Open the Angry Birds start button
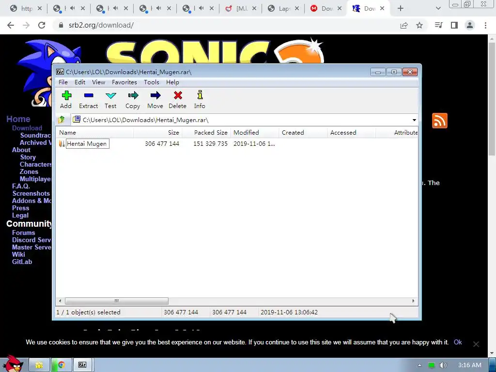This screenshot has height=372, width=496. click(x=12, y=363)
